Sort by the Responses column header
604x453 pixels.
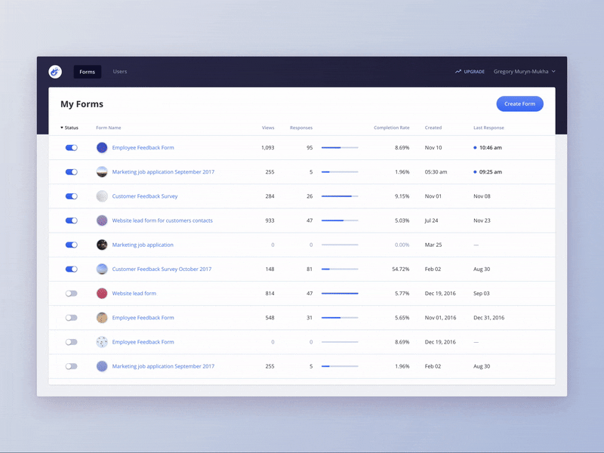pyautogui.click(x=301, y=128)
